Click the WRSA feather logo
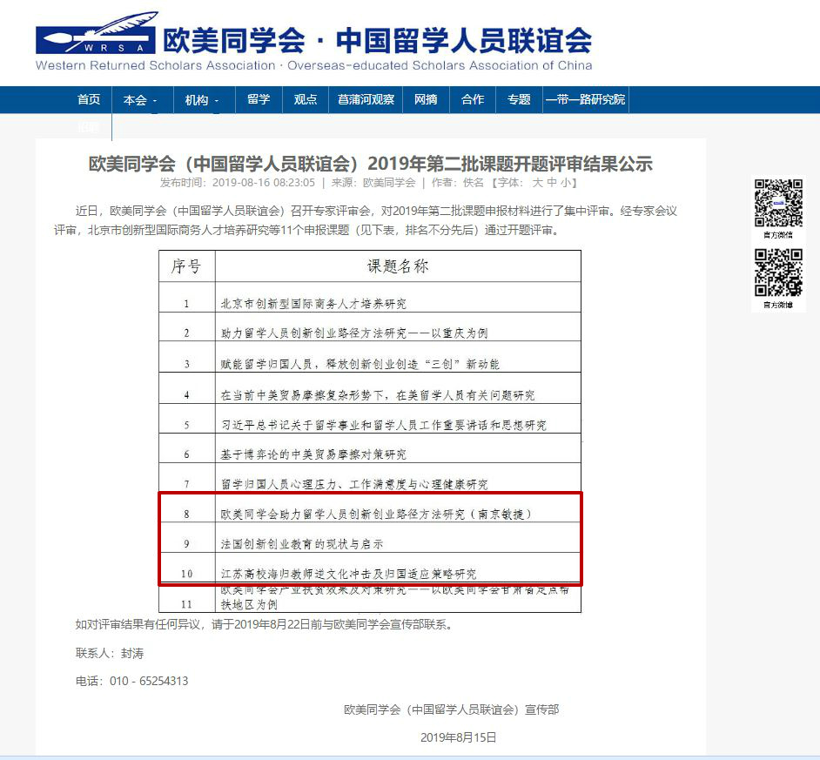820x760 pixels. (x=97, y=32)
